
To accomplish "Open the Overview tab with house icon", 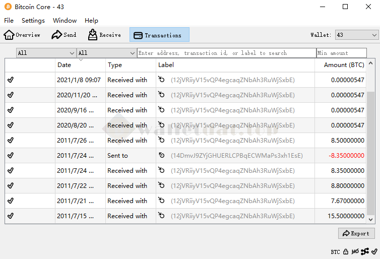I will tap(22, 35).
